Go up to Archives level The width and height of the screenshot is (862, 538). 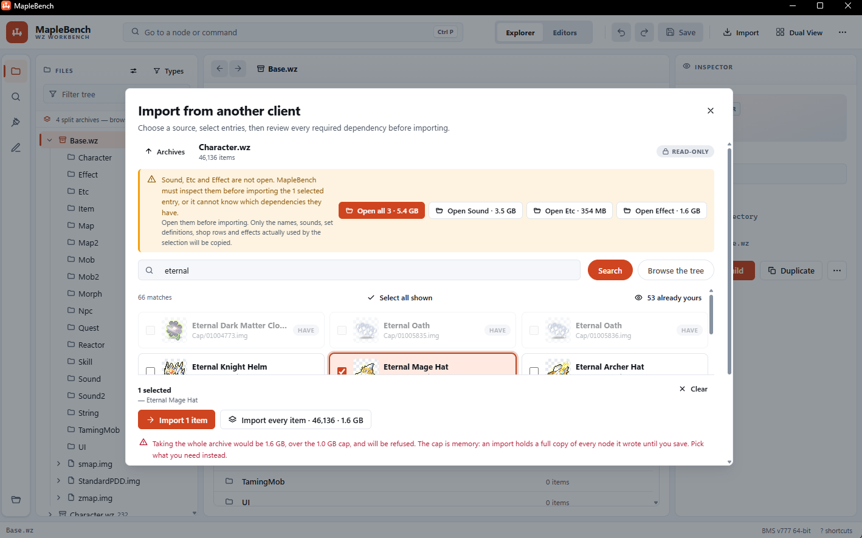165,151
